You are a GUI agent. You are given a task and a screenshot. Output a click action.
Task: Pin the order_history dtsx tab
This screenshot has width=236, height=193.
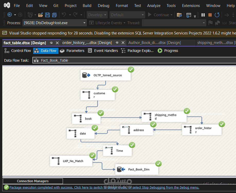click(x=117, y=43)
